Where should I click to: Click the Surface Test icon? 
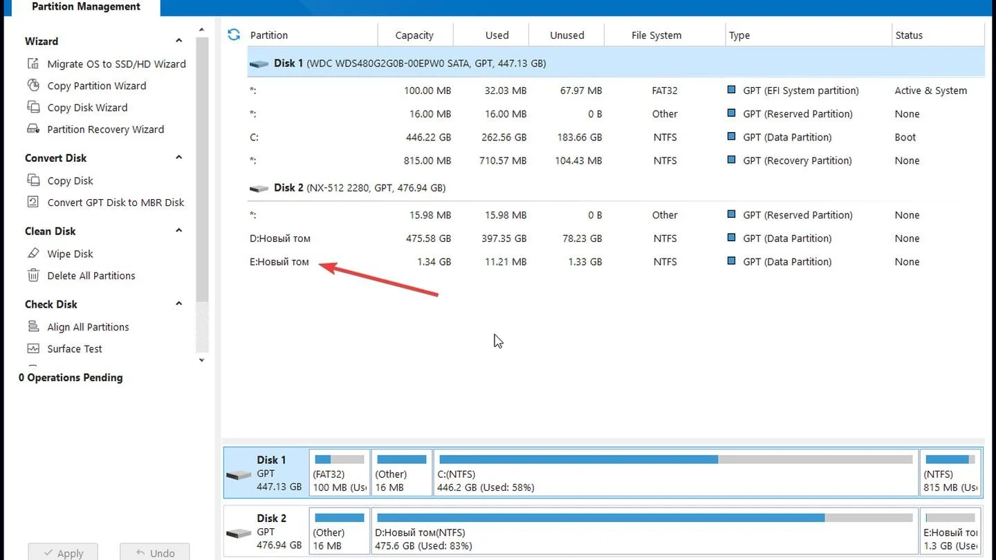(x=33, y=348)
